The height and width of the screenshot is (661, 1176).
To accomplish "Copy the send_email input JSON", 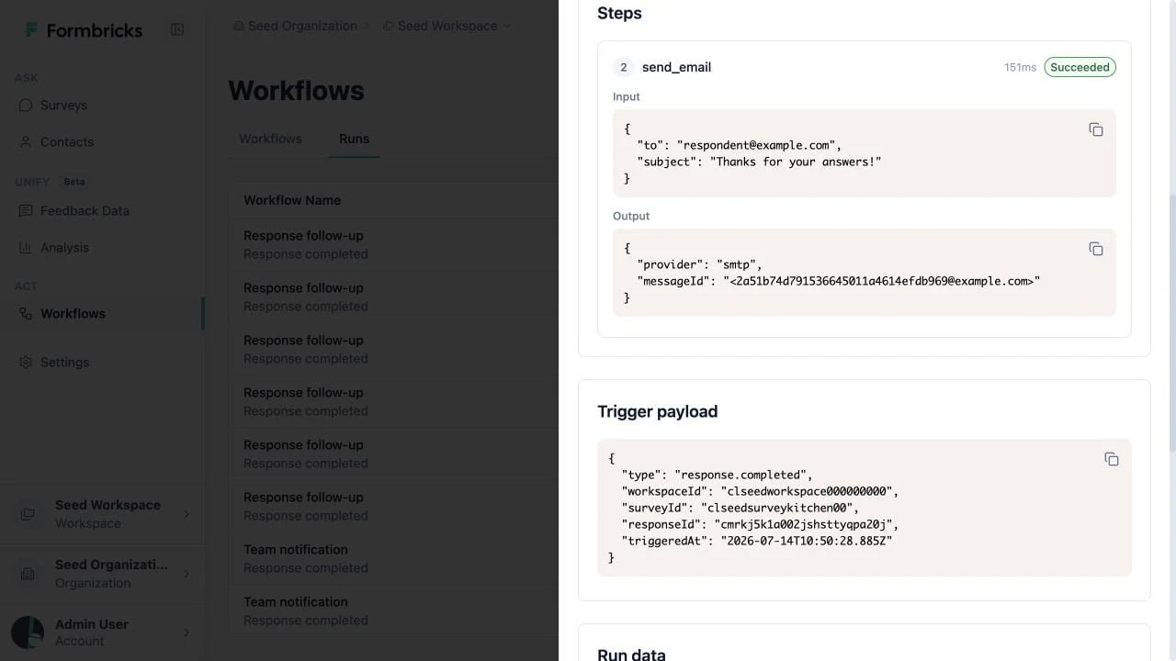I will tap(1095, 129).
